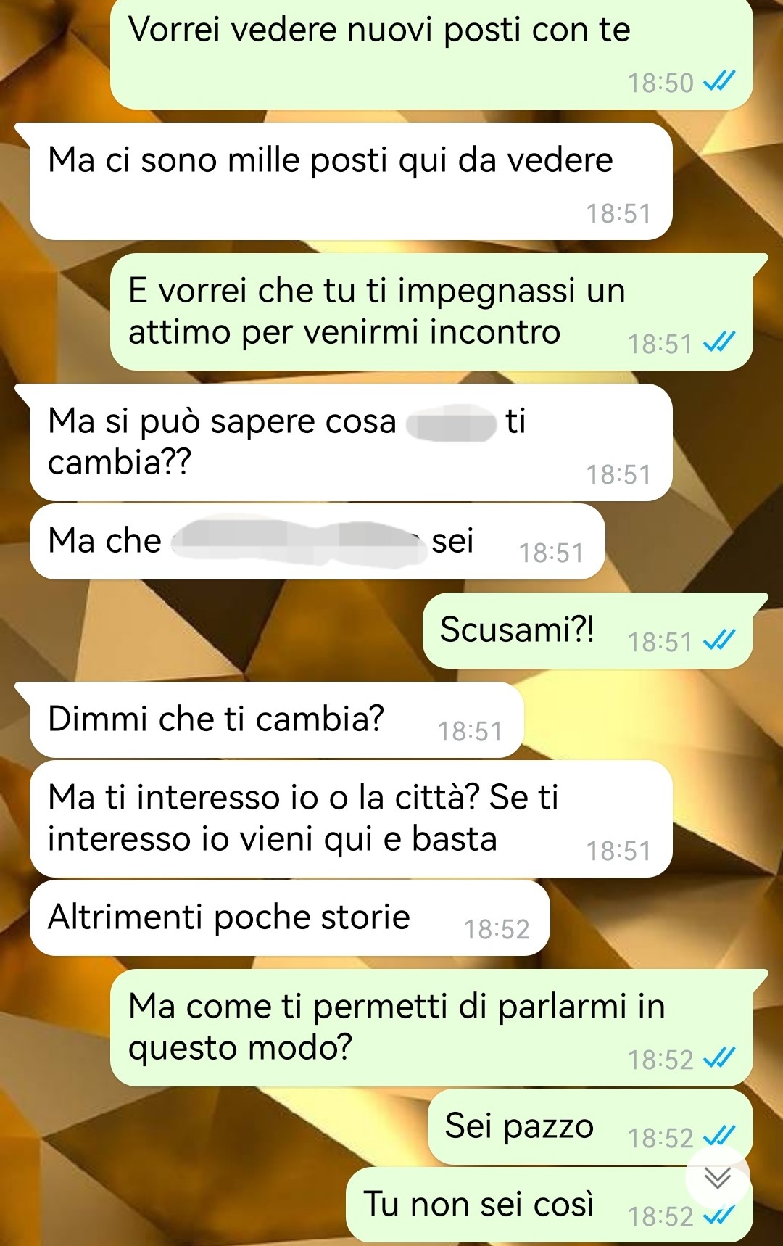Select the message 'Ma ci sono mille posti qui da vedere'
Viewport: 783px width, 1246px height.
coord(351,181)
